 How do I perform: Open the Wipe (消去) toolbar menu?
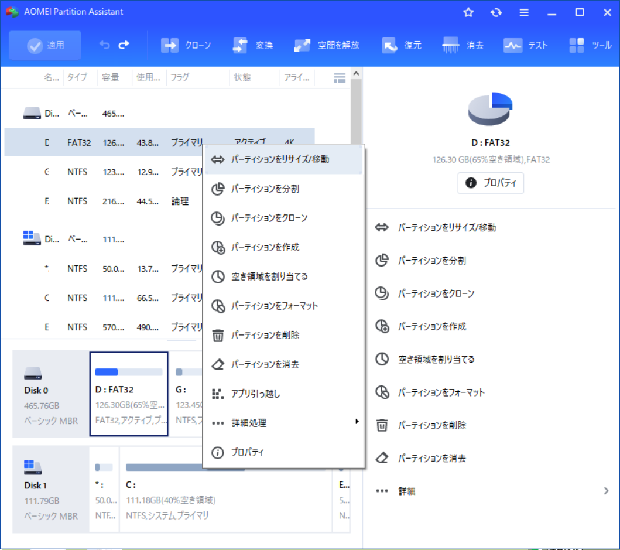[x=463, y=46]
